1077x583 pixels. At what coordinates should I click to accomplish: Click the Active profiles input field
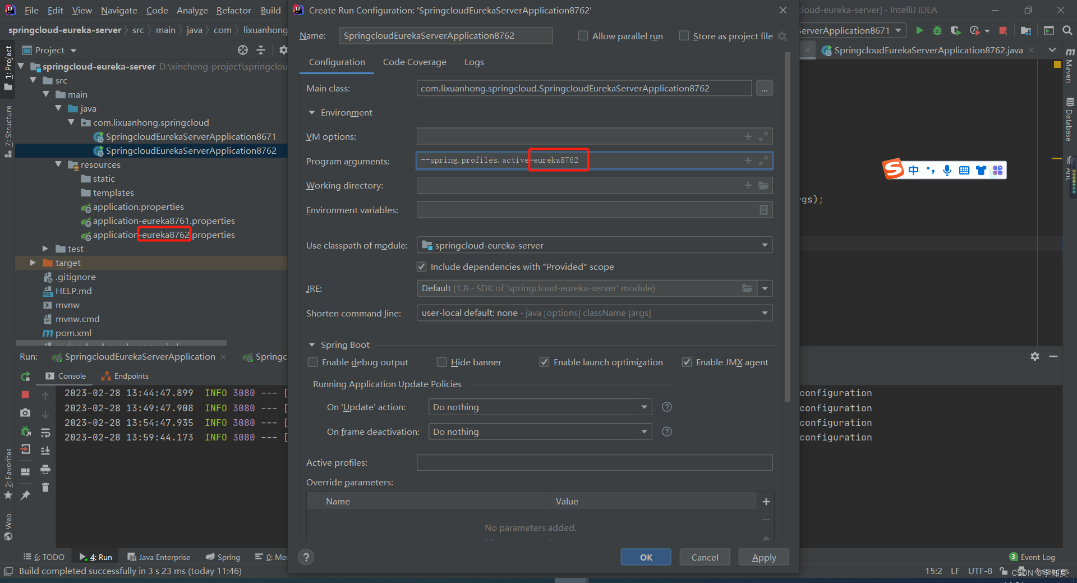594,463
